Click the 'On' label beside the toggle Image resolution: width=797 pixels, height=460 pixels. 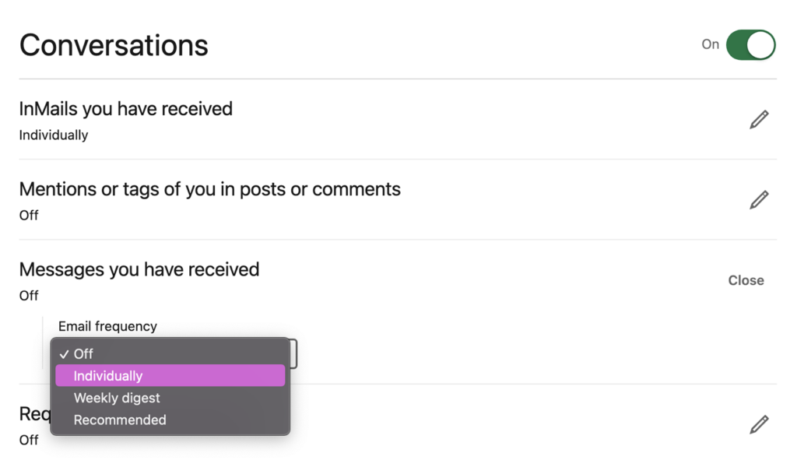click(710, 44)
